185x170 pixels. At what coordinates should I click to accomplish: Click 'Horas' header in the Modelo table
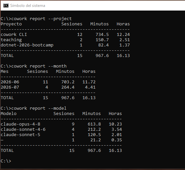click(x=115, y=114)
